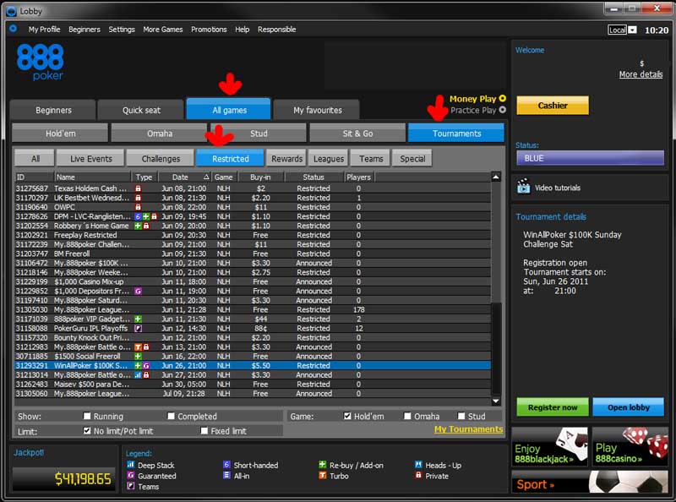
Task: Click the Re-buy / Add-on legend icon
Action: [322, 465]
